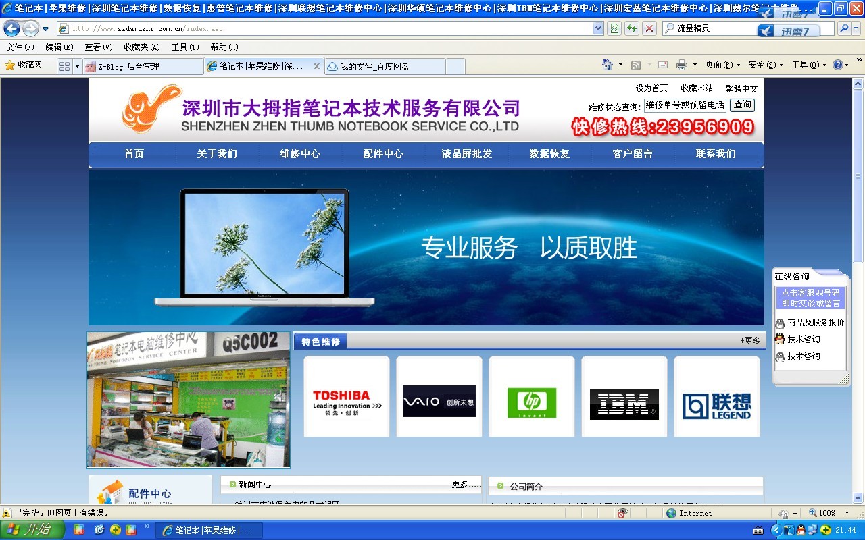Click the Toshiba logo thumbnail
This screenshot has height=540, width=865.
tap(347, 397)
